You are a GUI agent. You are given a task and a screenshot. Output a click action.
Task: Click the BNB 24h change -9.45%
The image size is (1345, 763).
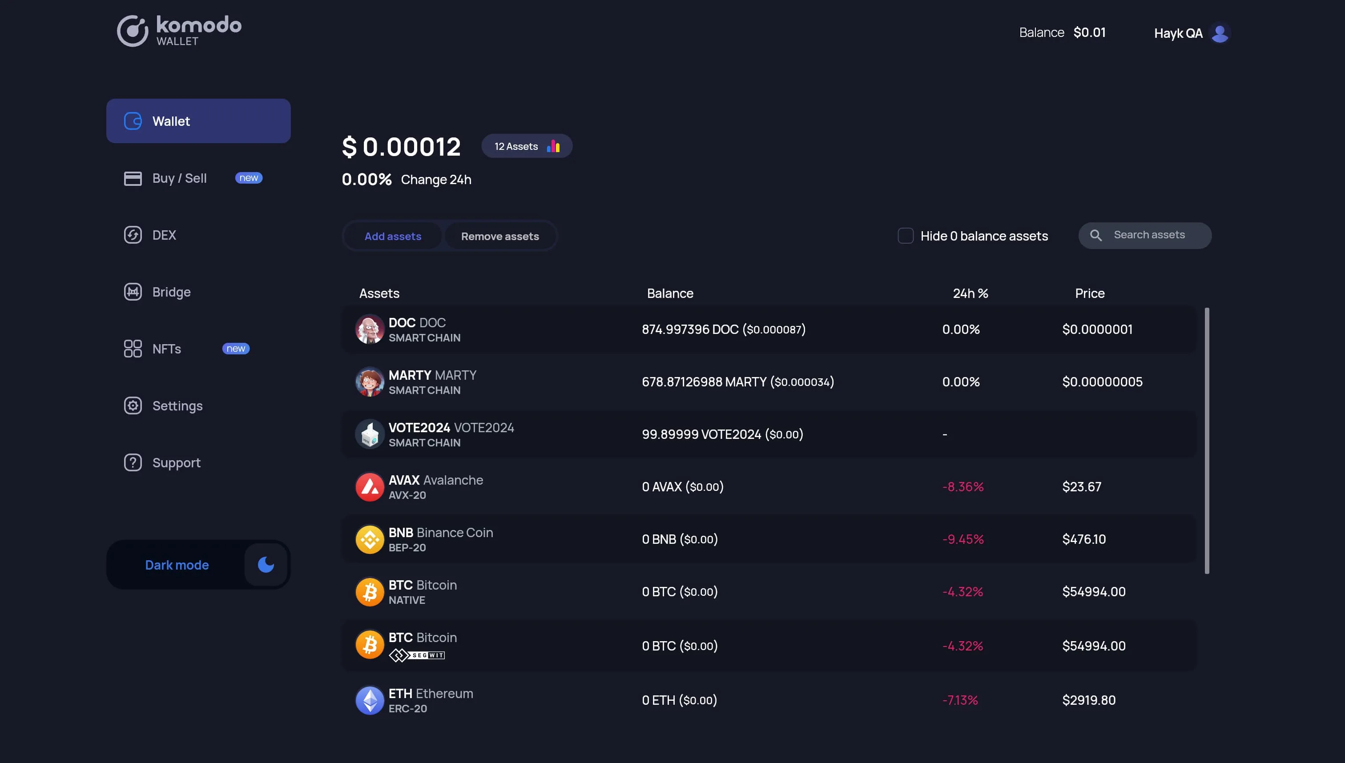pos(962,539)
